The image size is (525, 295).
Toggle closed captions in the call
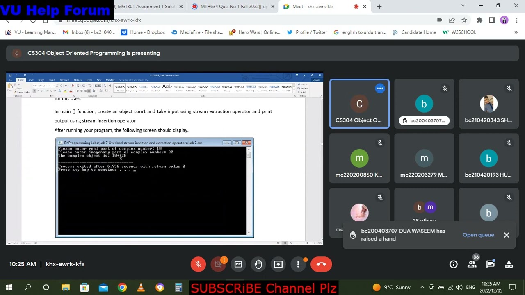coord(238,264)
